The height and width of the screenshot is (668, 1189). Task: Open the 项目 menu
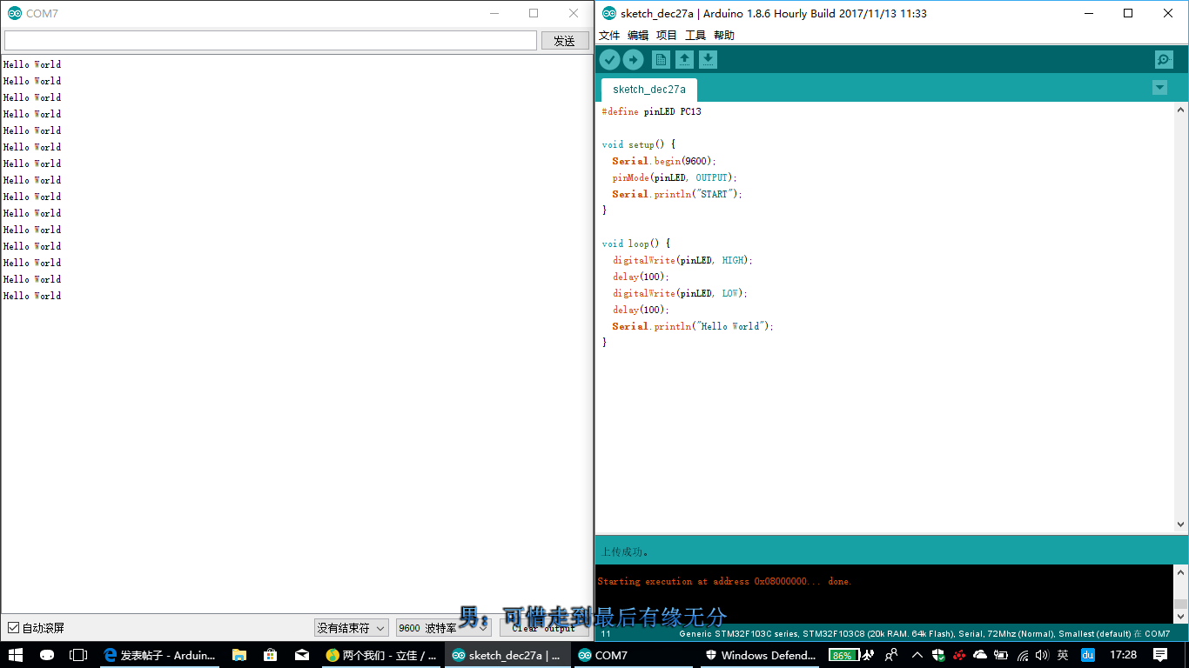tap(667, 35)
